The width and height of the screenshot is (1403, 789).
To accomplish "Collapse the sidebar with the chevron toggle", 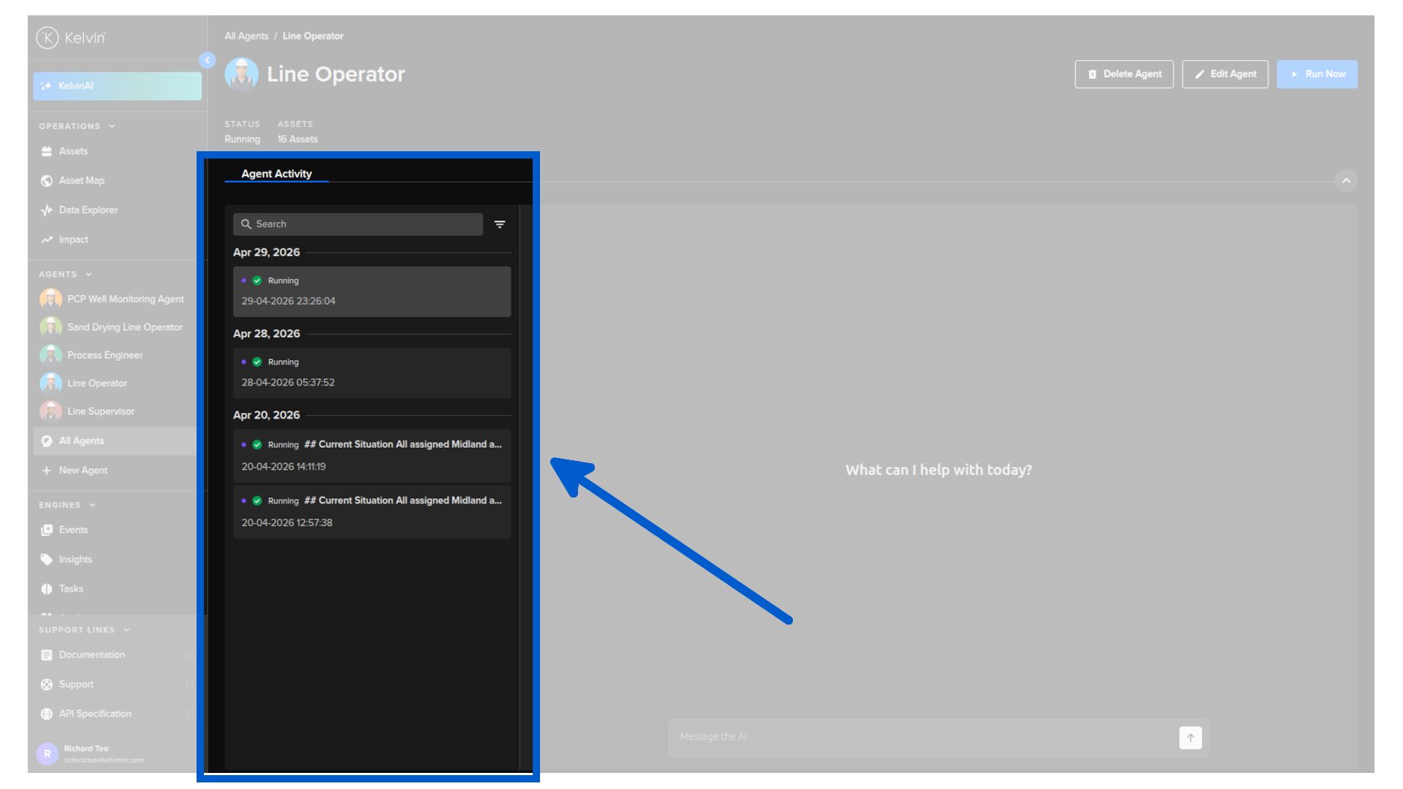I will [208, 60].
